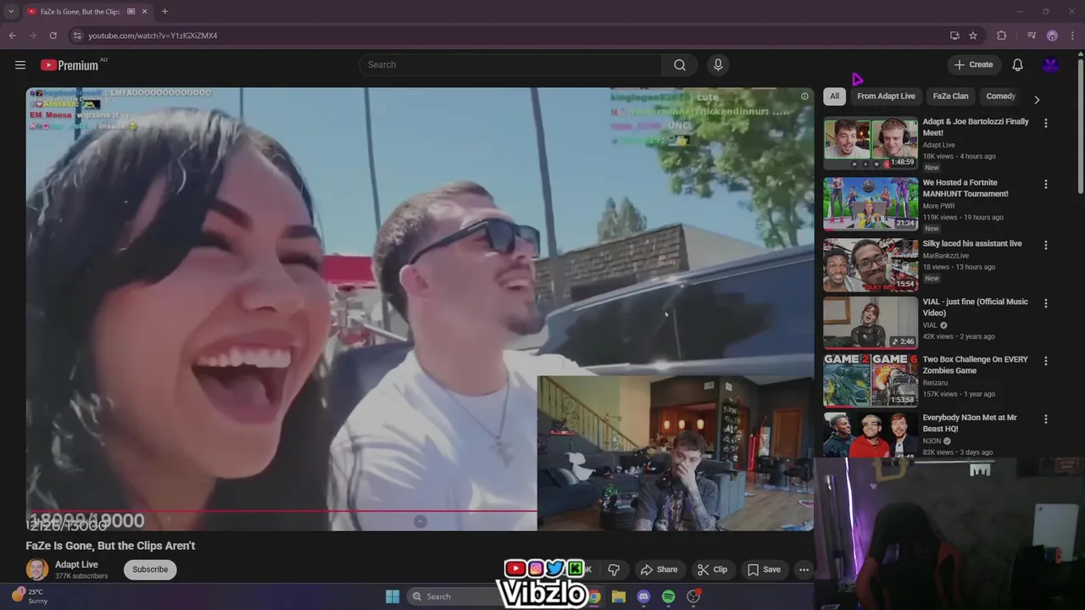Open more actions ellipsis below video
The width and height of the screenshot is (1085, 610).
[x=804, y=569]
